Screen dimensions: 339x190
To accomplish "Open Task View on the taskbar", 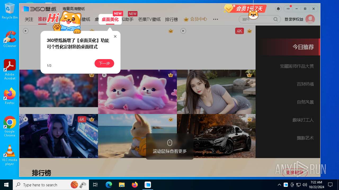I will 95,185.
